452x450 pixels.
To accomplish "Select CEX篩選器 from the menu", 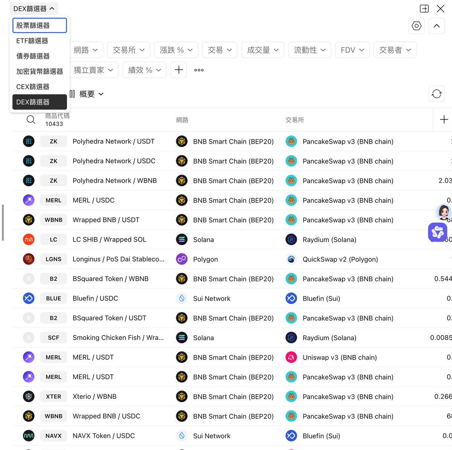I will pos(40,87).
